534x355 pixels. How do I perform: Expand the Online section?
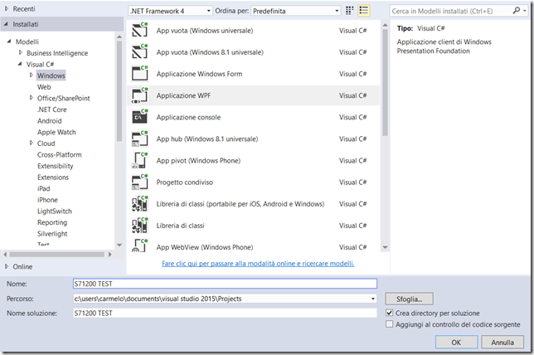pyautogui.click(x=7, y=266)
